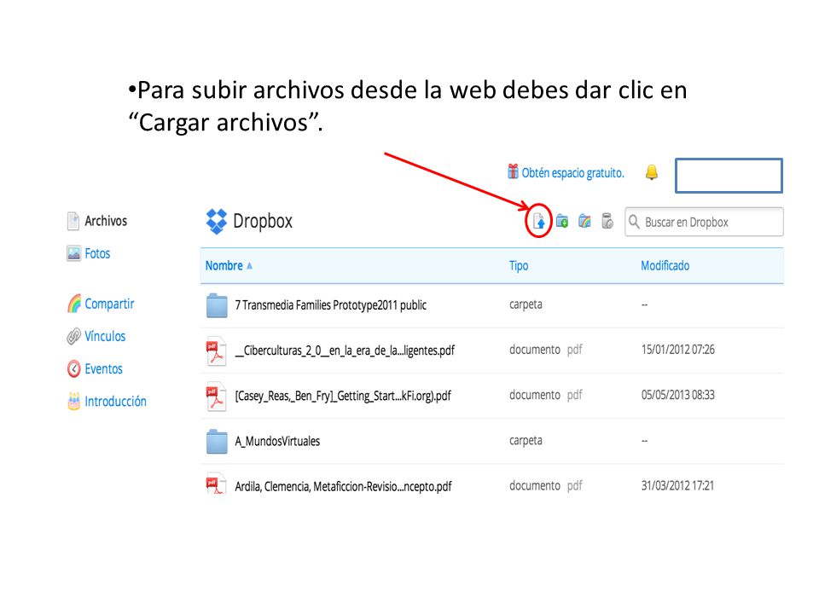The height and width of the screenshot is (614, 819).
Task: Open Archivos in the sidebar
Action: pyautogui.click(x=106, y=221)
